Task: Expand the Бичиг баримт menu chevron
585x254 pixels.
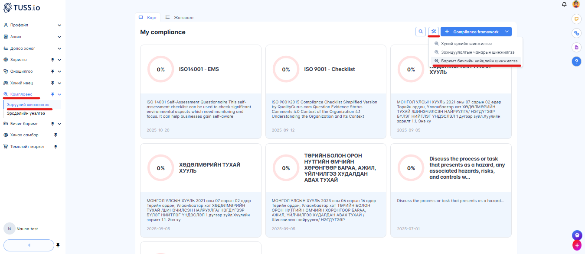Action: (x=59, y=124)
